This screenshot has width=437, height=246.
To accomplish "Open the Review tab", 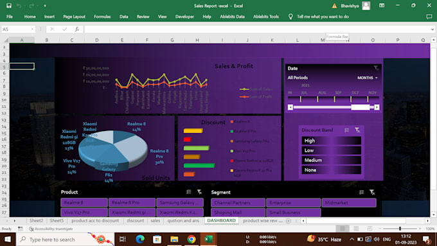I will click(143, 17).
